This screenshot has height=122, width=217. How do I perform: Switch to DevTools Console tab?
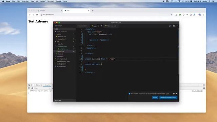[x=47, y=85]
